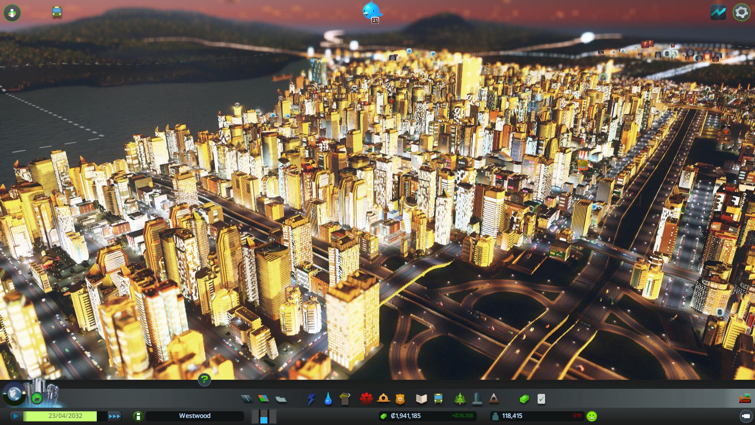Open the Electricity lightning bolt menu
This screenshot has height=425, width=755.
(x=311, y=399)
